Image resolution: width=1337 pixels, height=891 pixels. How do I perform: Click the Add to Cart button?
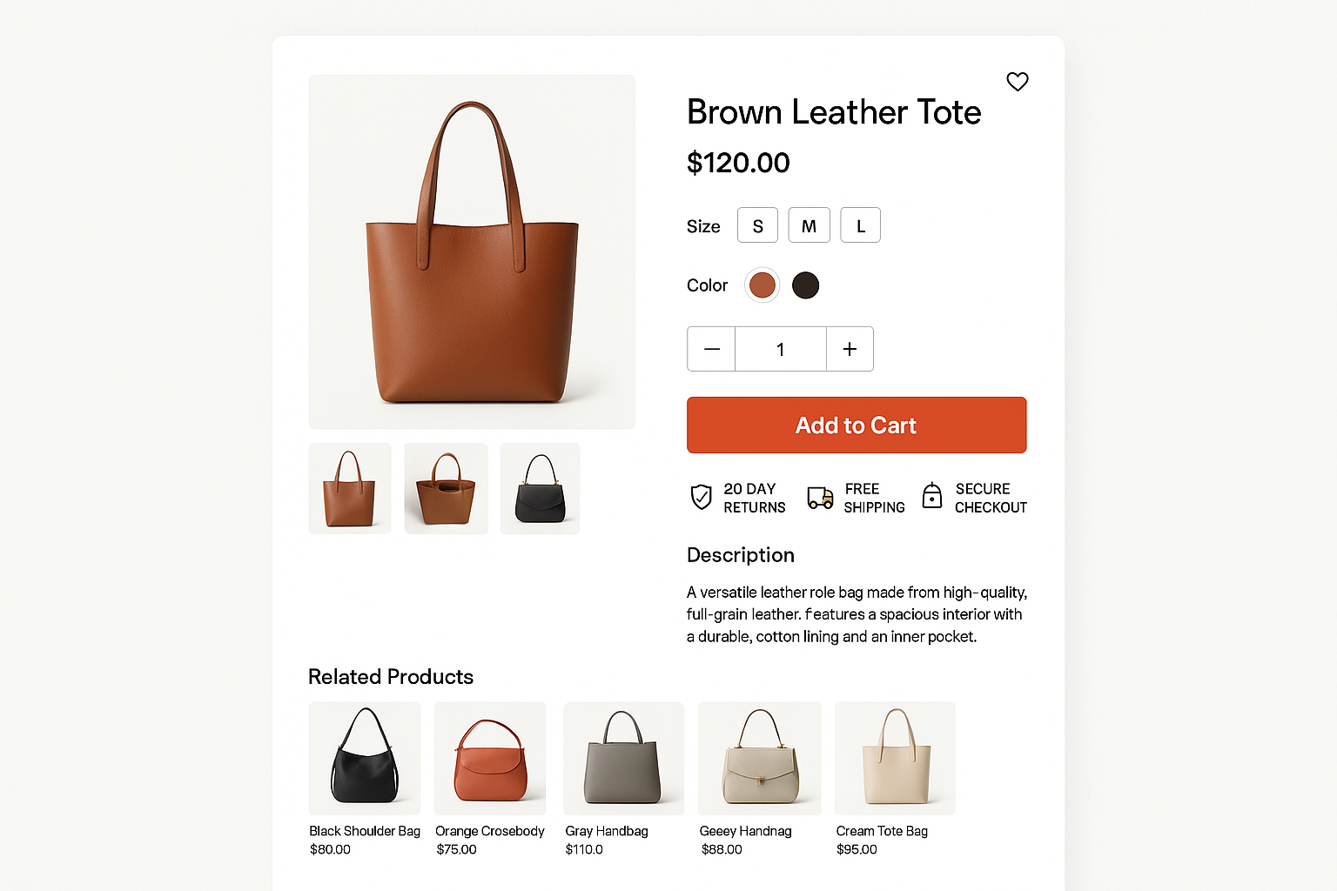pyautogui.click(x=856, y=425)
